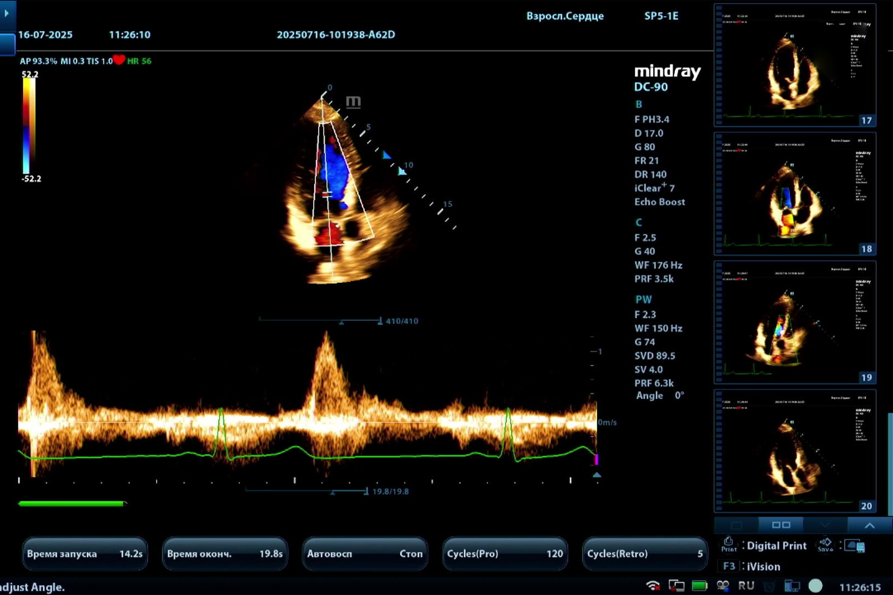Click the green battery indicator

coord(700,586)
